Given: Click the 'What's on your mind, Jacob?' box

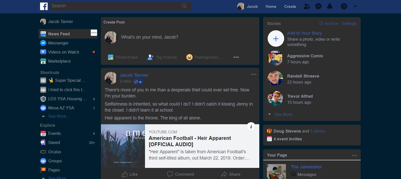Looking at the screenshot, I should pos(150,37).
